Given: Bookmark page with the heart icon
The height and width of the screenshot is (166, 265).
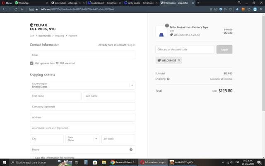Looking at the screenshot, I should [230, 9].
